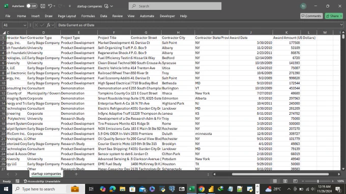Expand the formula bar with chevron
The image size is (346, 194).
tap(341, 25)
